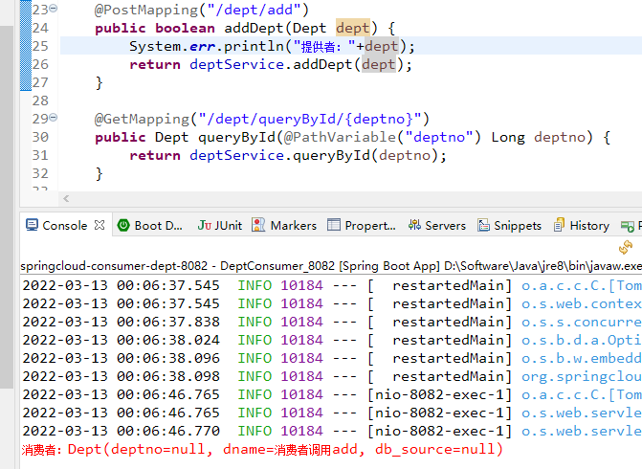This screenshot has width=642, height=469.
Task: Click the "提供者: " string on line 25
Action: tap(323, 47)
